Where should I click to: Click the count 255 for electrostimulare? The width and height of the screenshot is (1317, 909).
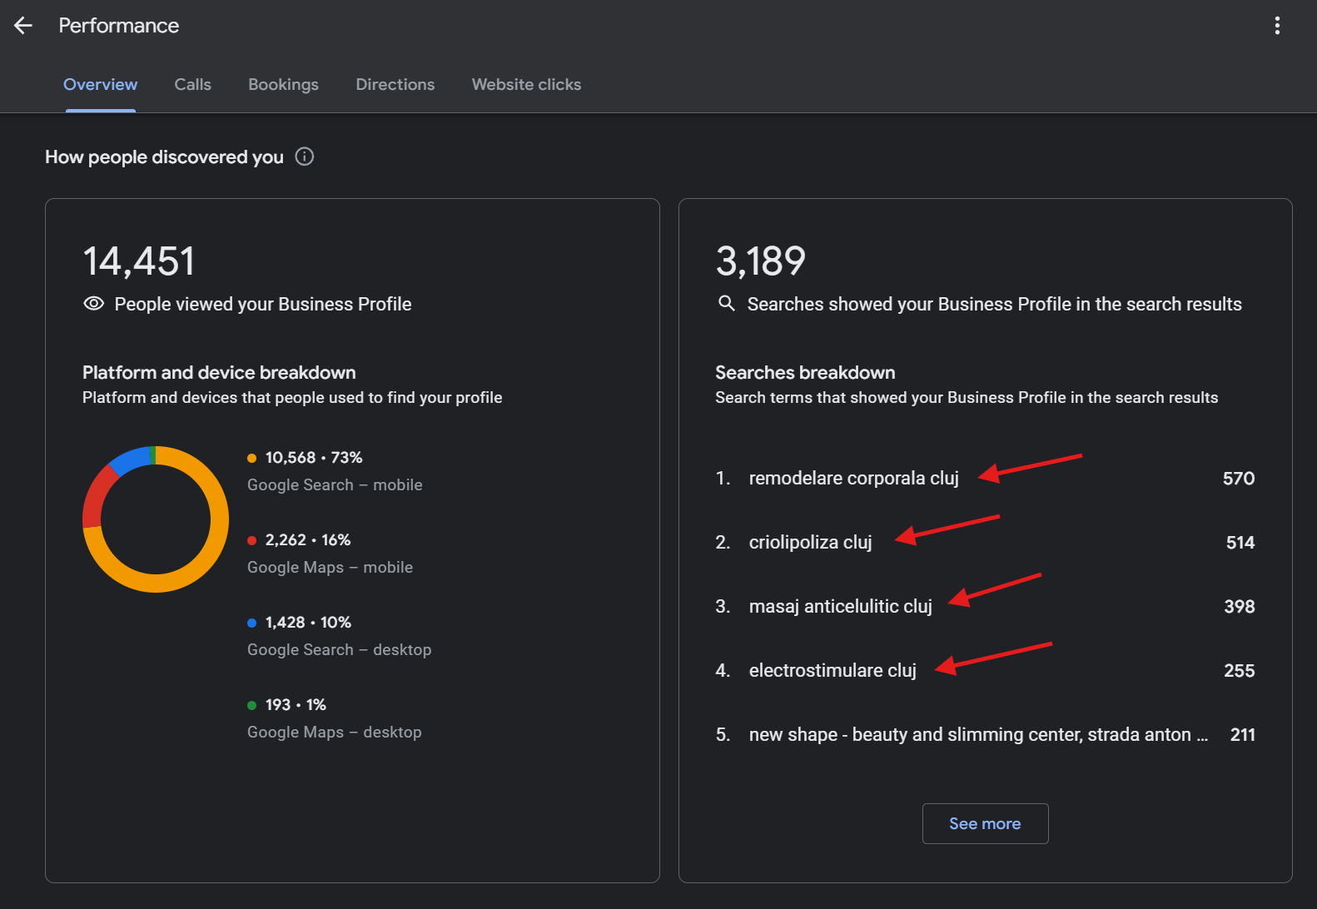[1240, 670]
